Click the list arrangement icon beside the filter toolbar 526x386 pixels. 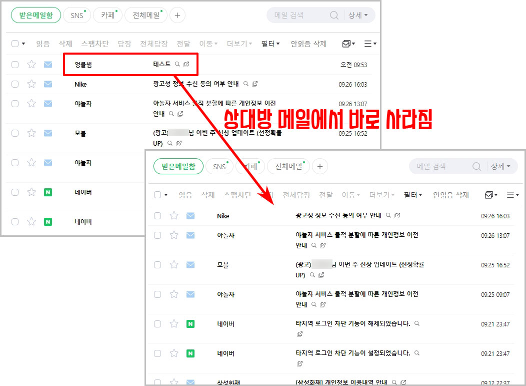(370, 44)
